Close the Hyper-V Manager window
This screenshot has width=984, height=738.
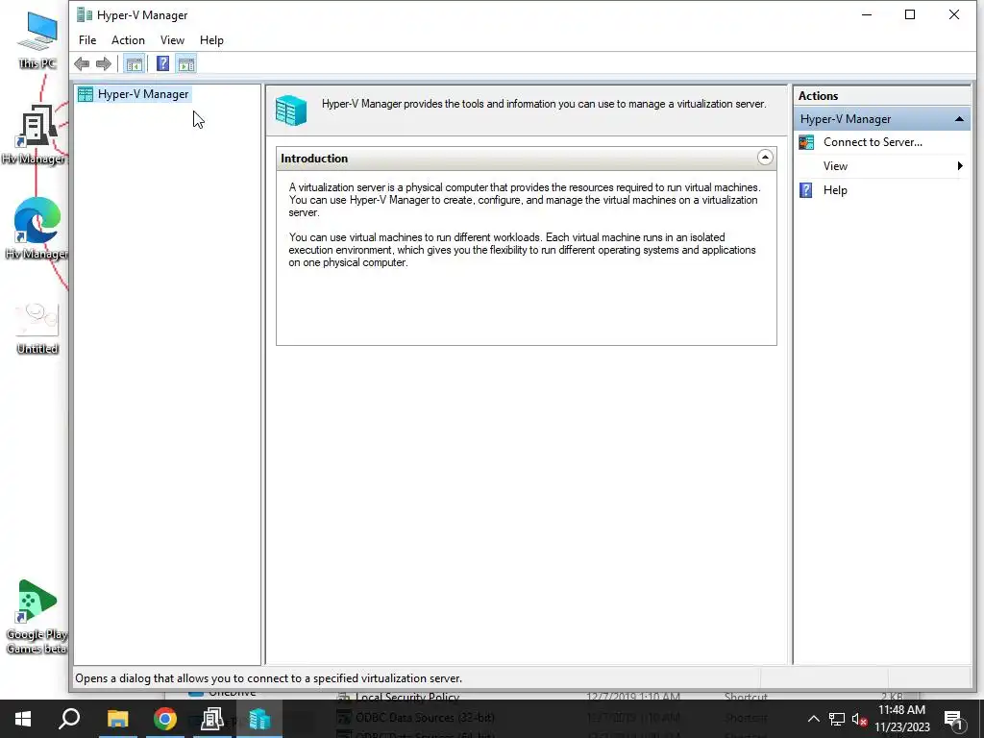click(x=954, y=14)
